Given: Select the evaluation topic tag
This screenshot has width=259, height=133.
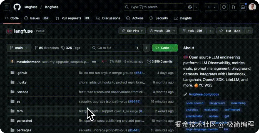Looking at the screenshot, I should [211, 110].
